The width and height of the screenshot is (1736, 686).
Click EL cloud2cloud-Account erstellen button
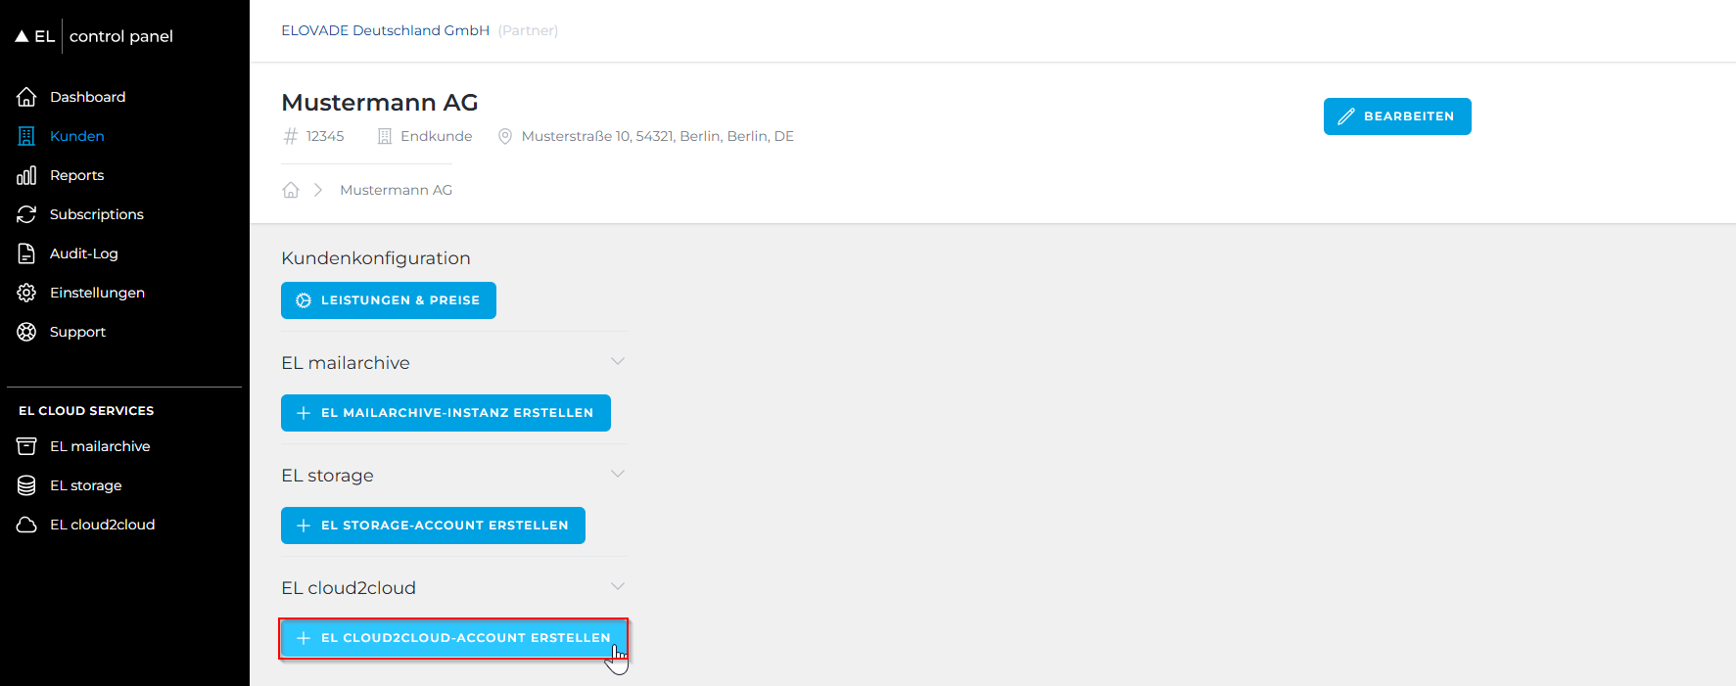click(452, 638)
